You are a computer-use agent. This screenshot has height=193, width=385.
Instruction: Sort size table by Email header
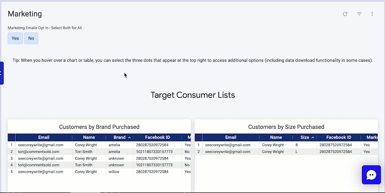[231, 137]
